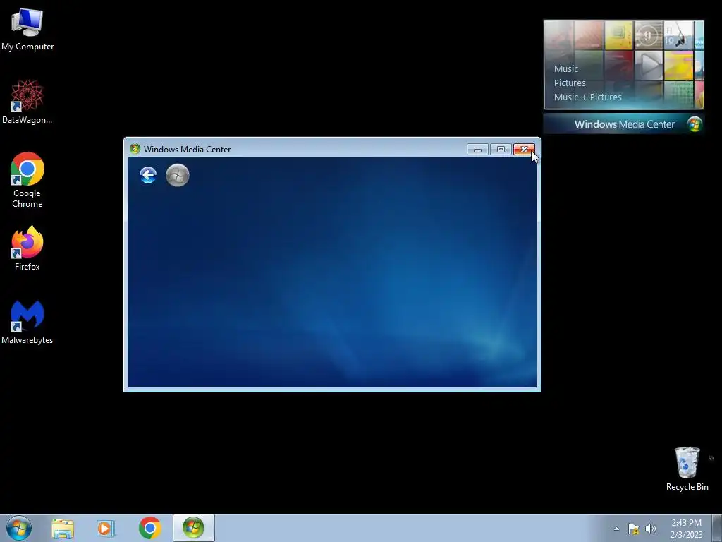
Task: Select Windows Media Center taskbar button
Action: coord(193,528)
